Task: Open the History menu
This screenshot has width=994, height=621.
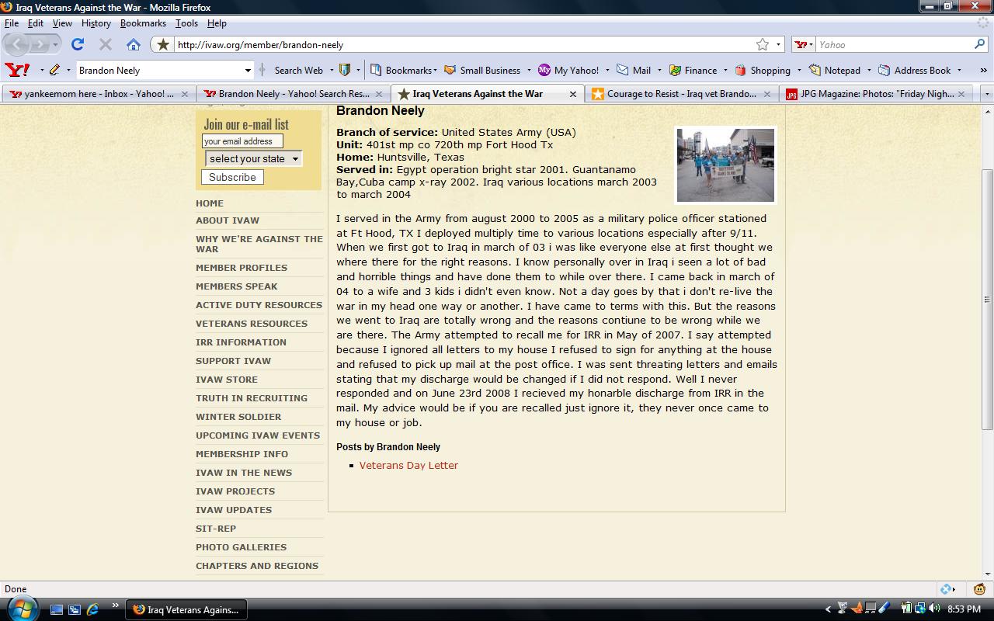Action: (x=96, y=23)
